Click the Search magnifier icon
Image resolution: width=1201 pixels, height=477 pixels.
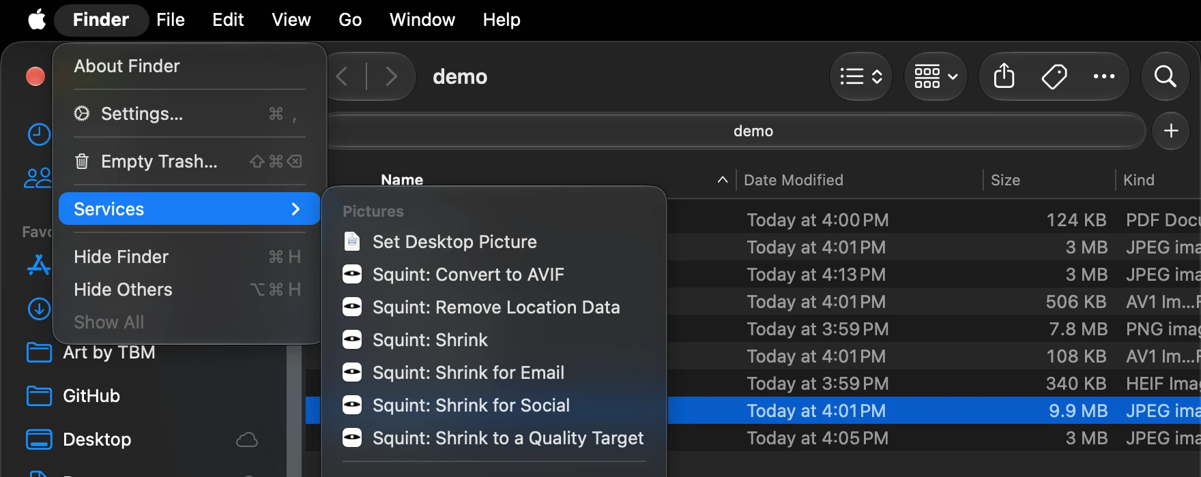click(1166, 76)
